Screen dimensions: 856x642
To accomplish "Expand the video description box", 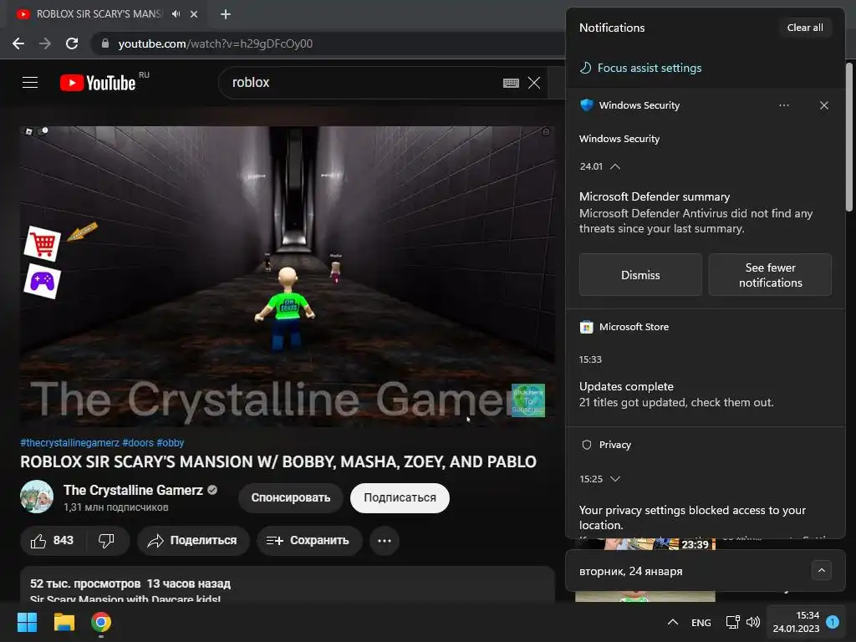I will coord(288,585).
